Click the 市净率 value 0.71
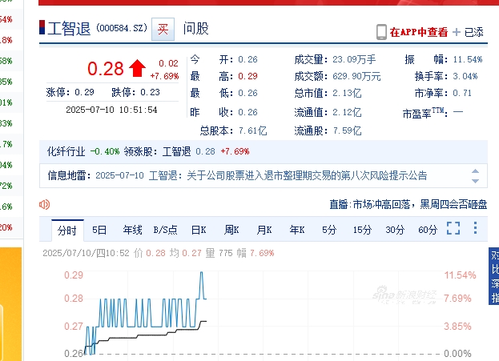499x361 pixels. point(462,93)
